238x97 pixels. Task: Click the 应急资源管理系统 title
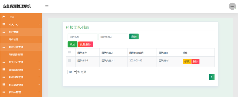[x=17, y=6]
